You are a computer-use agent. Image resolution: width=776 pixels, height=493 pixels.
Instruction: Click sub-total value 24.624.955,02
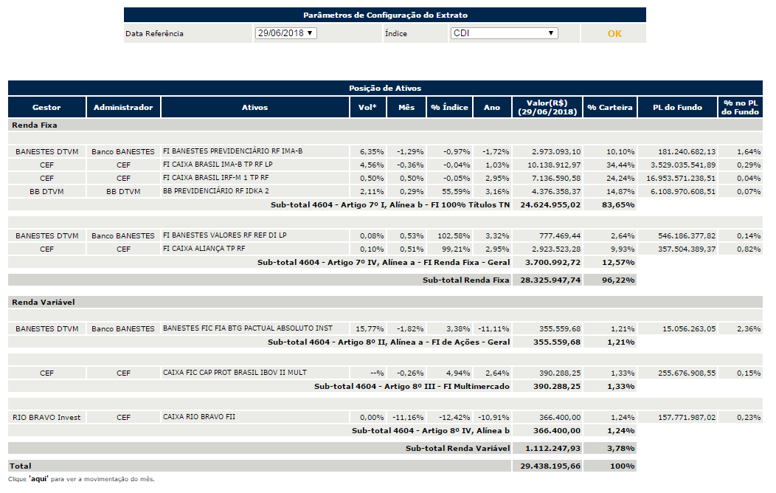click(550, 205)
